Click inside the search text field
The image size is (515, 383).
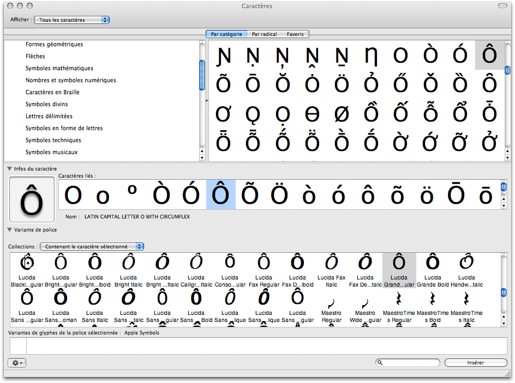[x=410, y=363]
